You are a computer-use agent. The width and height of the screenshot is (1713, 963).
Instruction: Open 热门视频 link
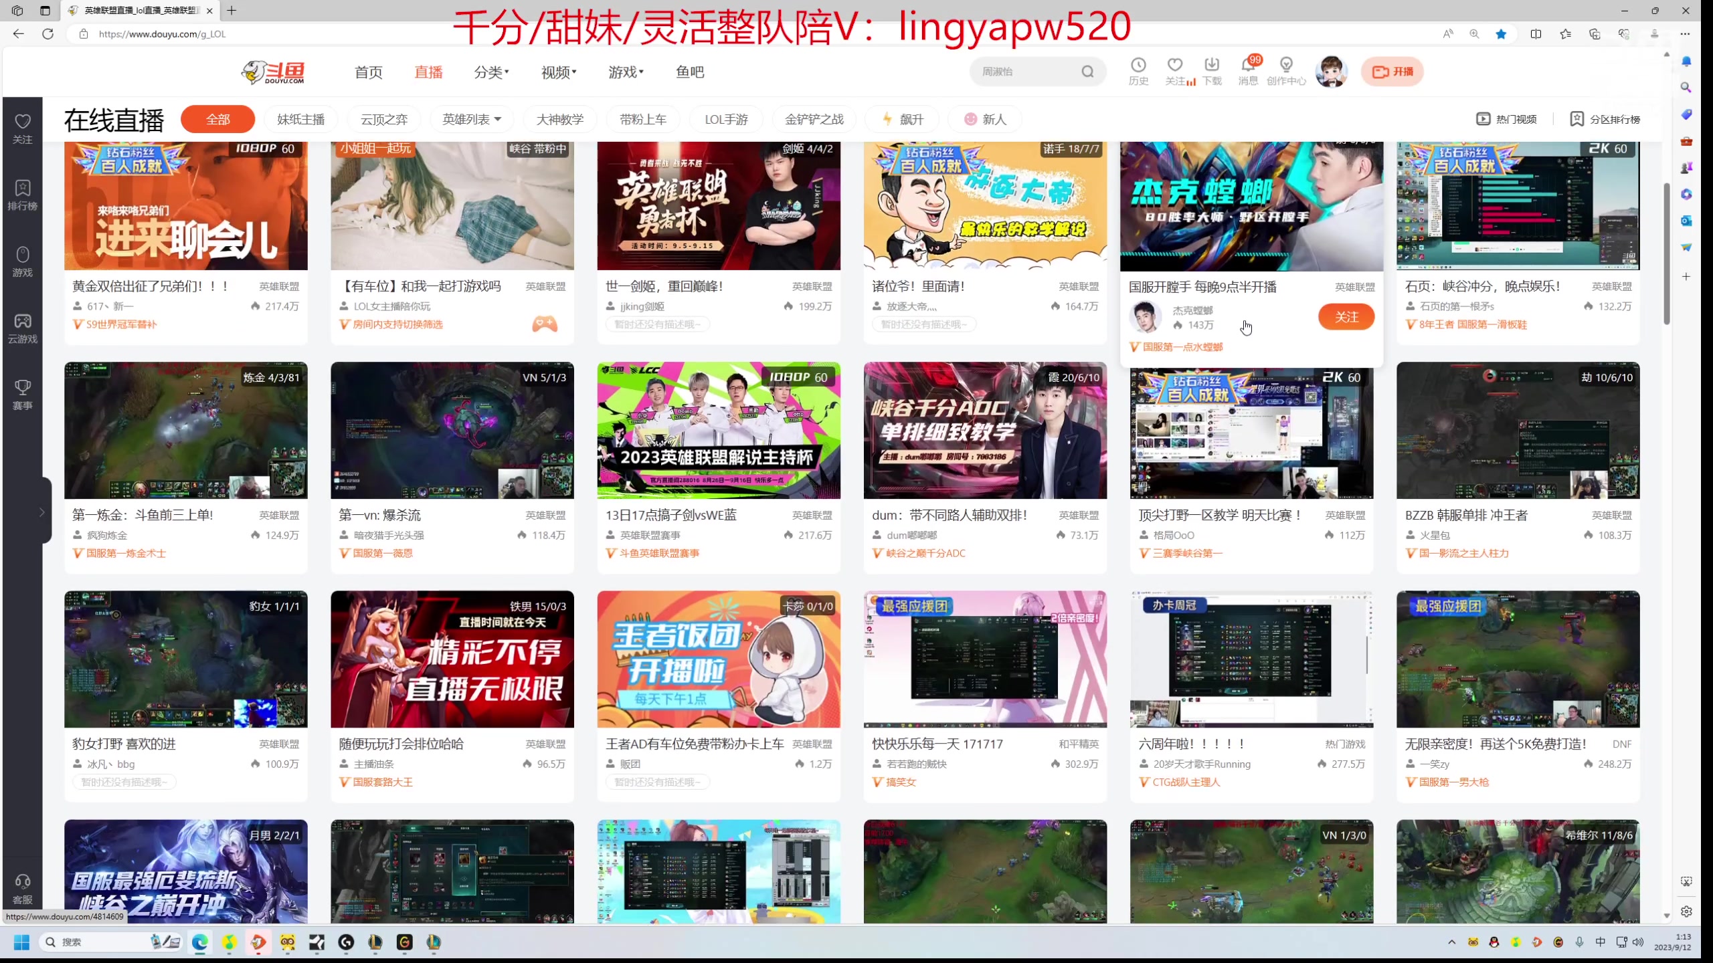1506,119
